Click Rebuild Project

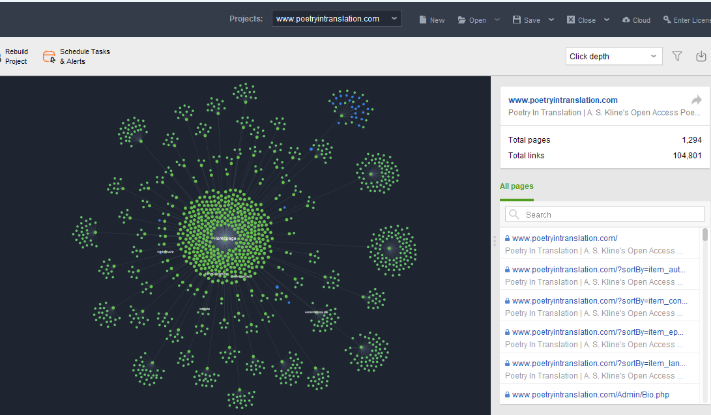15,56
